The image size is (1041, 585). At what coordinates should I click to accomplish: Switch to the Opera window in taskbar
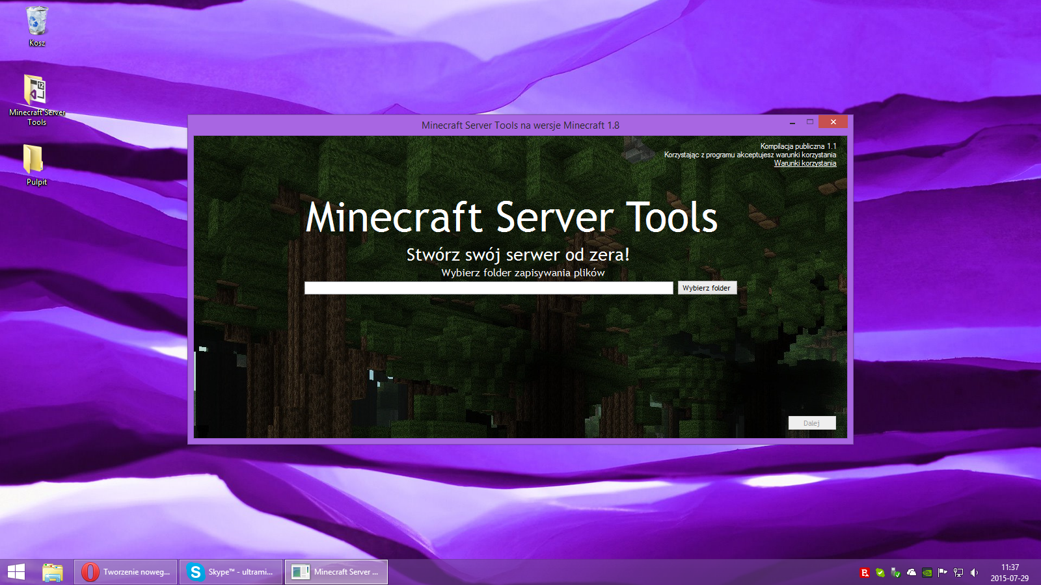(126, 572)
